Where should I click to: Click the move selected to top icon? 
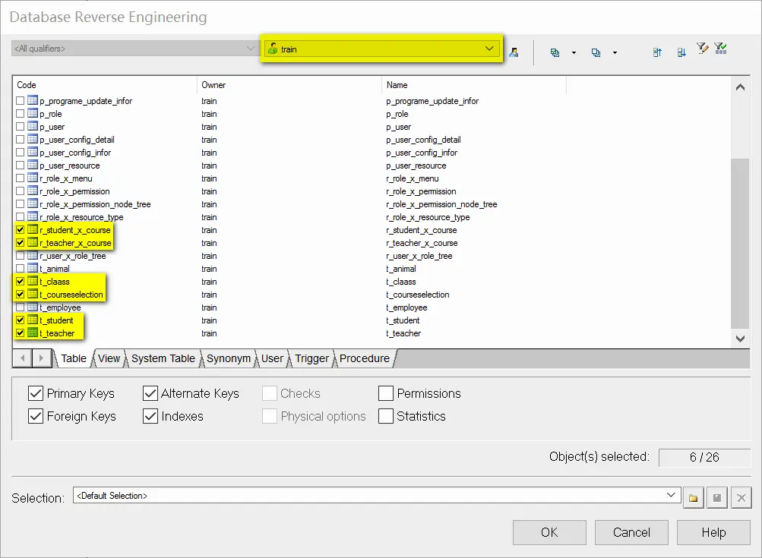[x=658, y=52]
